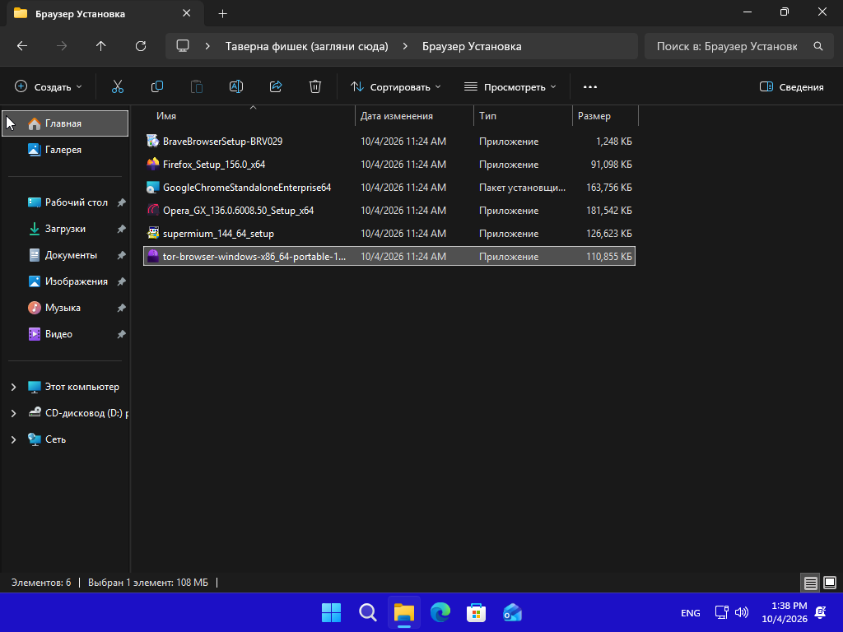843x632 pixels.
Task: Click the Copy icon in toolbar
Action: click(157, 86)
